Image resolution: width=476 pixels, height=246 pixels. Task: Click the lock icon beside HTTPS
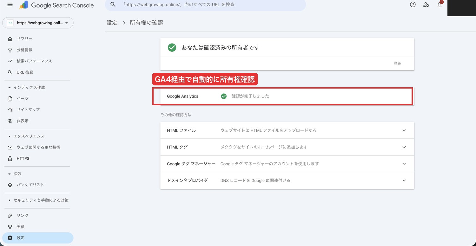pos(10,158)
